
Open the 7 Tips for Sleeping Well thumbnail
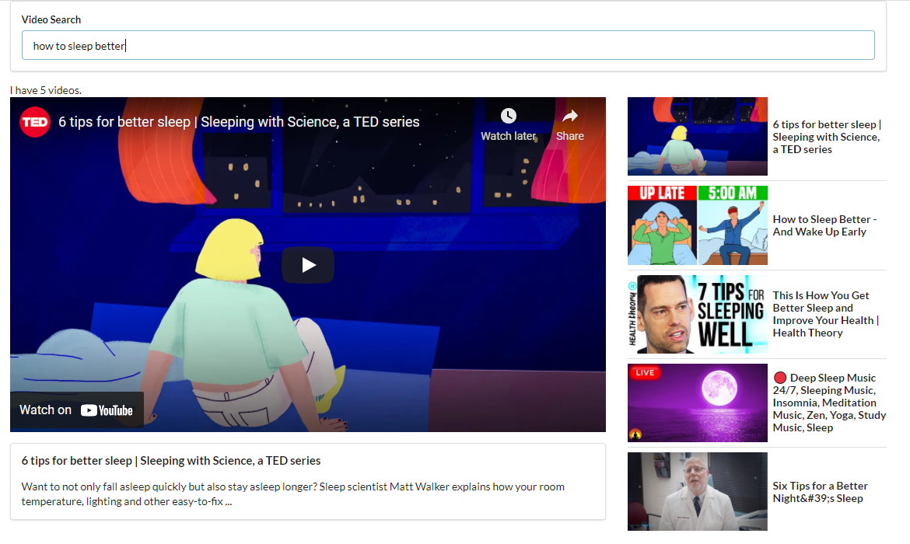(x=697, y=314)
